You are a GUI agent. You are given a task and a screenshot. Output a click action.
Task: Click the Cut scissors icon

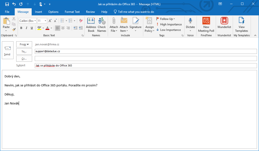tap(14, 19)
